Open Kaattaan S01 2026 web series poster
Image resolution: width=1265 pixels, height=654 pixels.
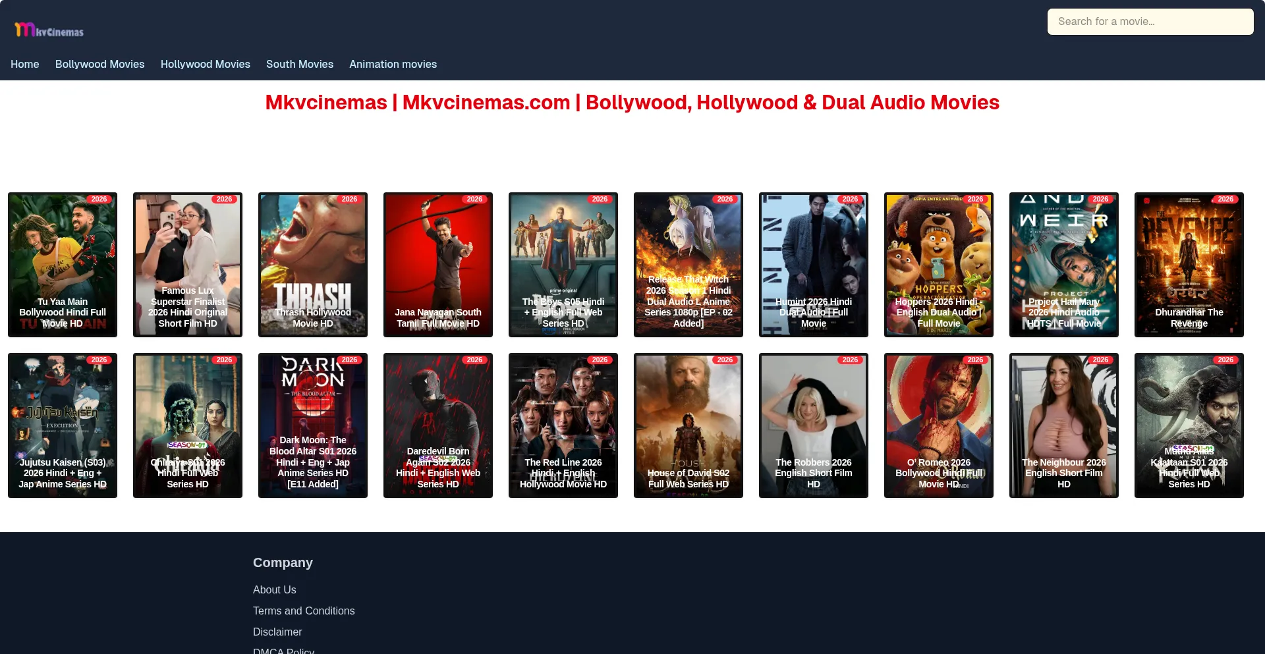(1189, 425)
